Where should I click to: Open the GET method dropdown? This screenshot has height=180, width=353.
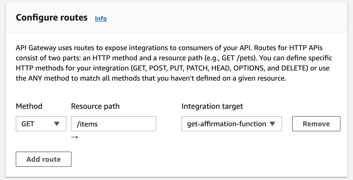point(41,124)
